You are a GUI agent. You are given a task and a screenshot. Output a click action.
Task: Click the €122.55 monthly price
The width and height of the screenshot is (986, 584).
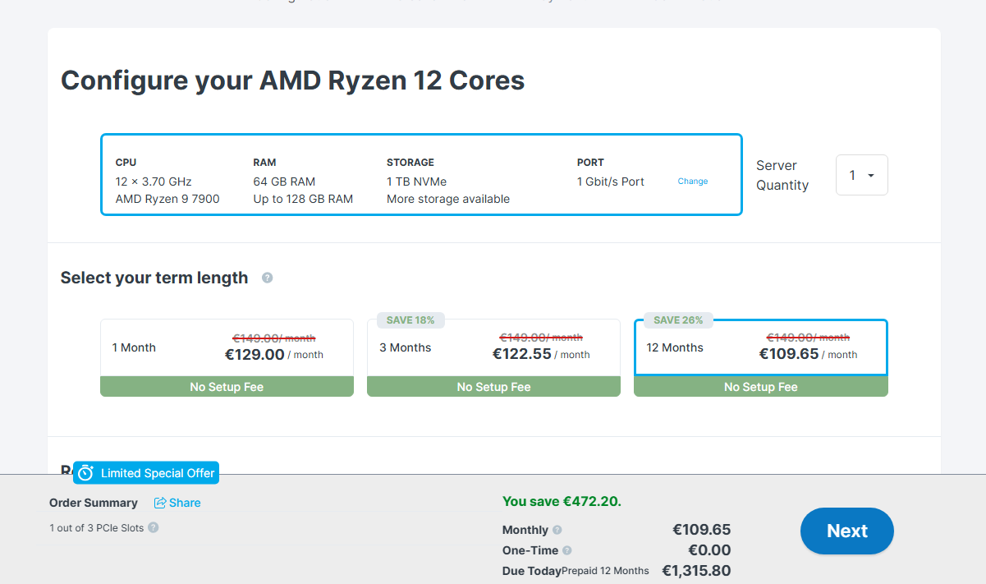tap(521, 355)
